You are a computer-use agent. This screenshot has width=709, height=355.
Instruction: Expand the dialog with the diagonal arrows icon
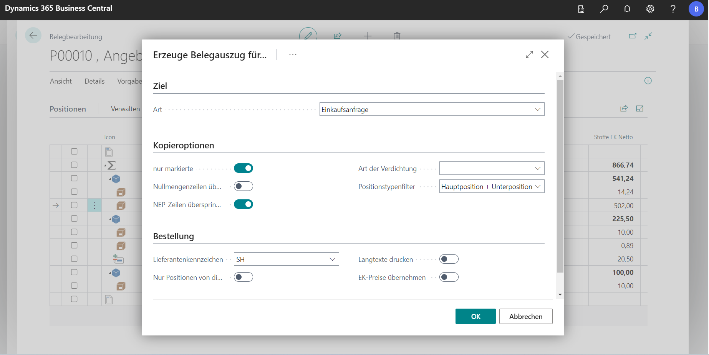[529, 54]
